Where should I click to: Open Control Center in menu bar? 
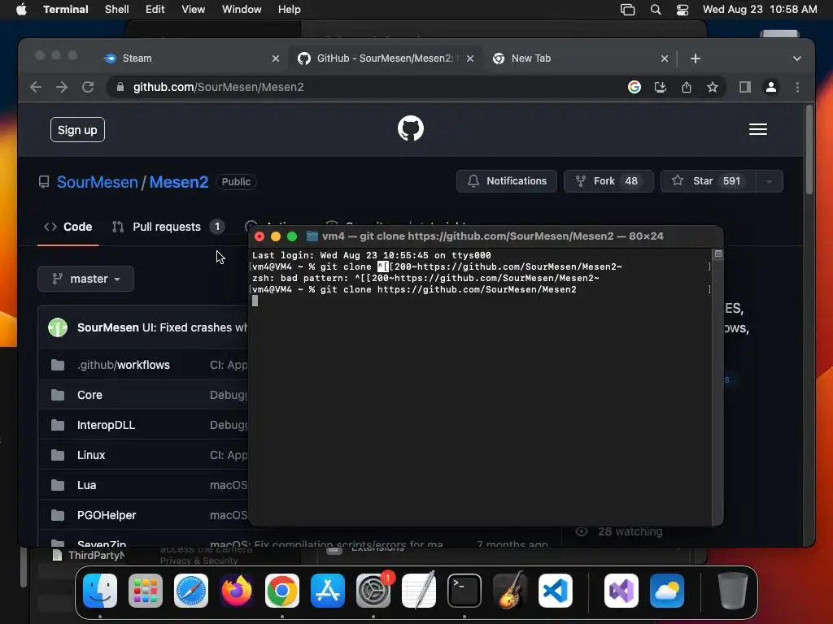click(683, 10)
